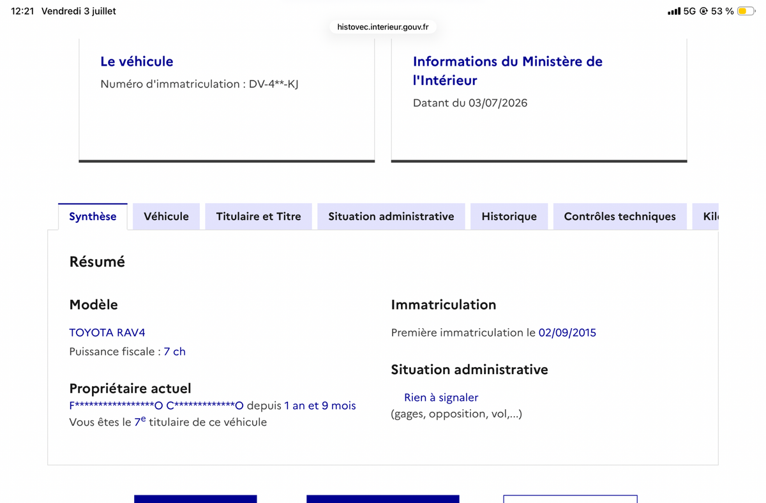This screenshot has height=503, width=766.
Task: Click the first immatriculation date 02/09/2015
Action: 567,333
